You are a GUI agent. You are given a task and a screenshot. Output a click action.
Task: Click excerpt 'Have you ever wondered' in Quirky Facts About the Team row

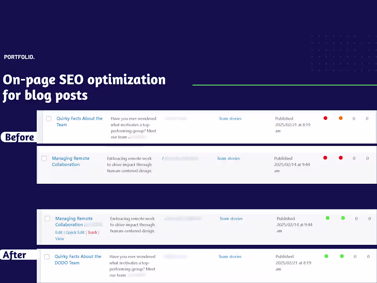[133, 128]
